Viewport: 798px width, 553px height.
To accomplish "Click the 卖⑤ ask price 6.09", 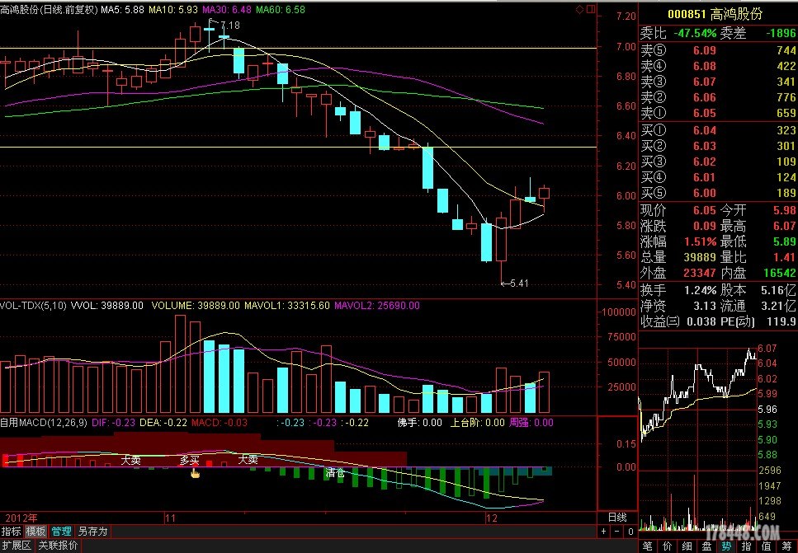I will pyautogui.click(x=705, y=50).
